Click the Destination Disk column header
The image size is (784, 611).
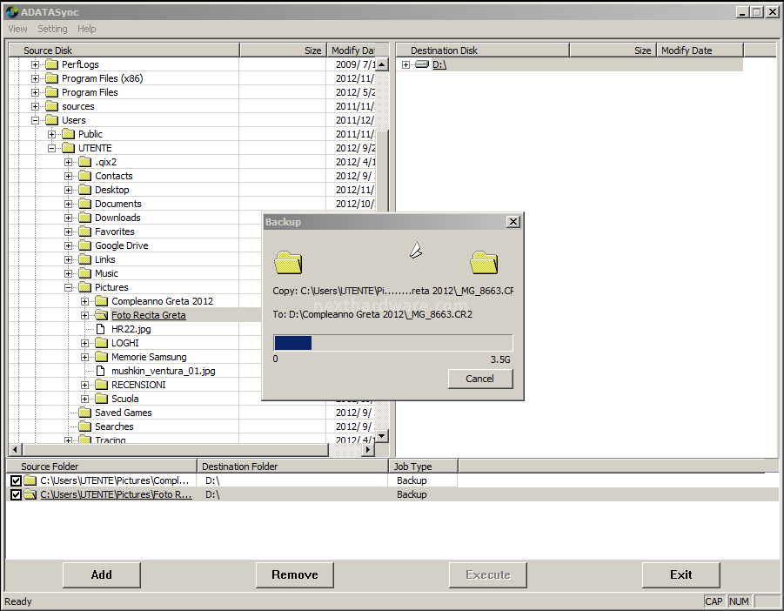(x=483, y=50)
